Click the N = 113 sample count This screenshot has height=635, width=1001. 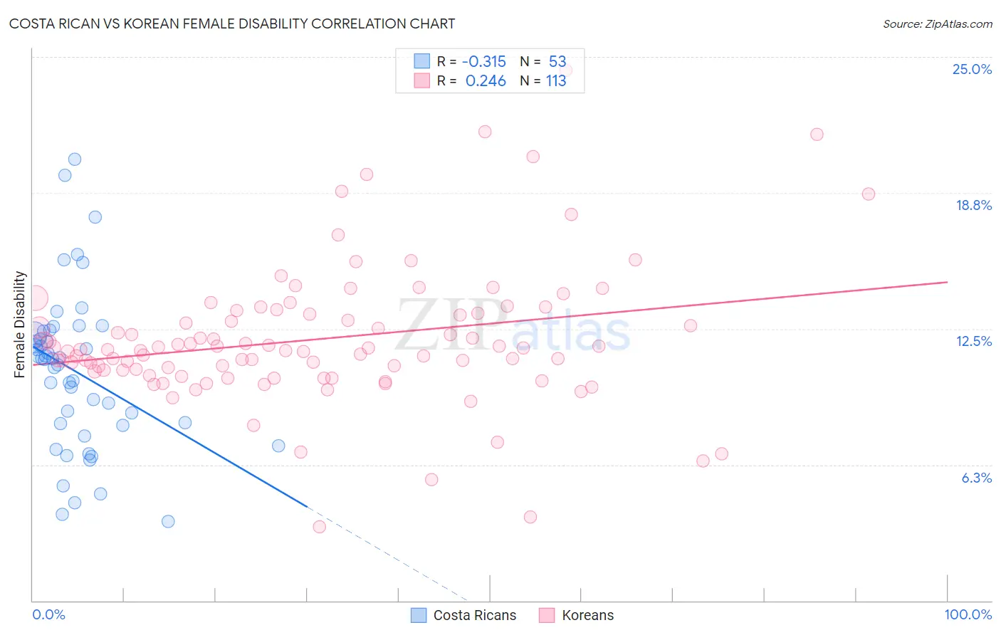[543, 80]
